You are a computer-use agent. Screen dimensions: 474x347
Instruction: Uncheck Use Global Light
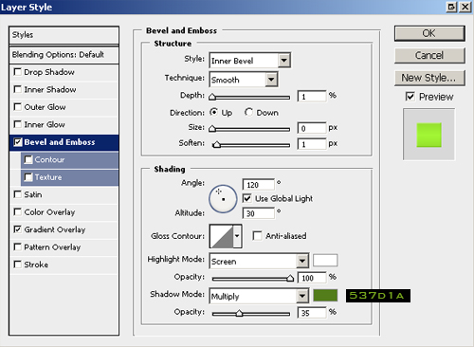click(246, 198)
